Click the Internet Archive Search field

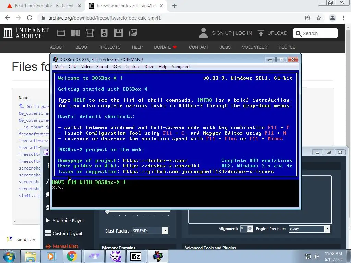[315, 33]
